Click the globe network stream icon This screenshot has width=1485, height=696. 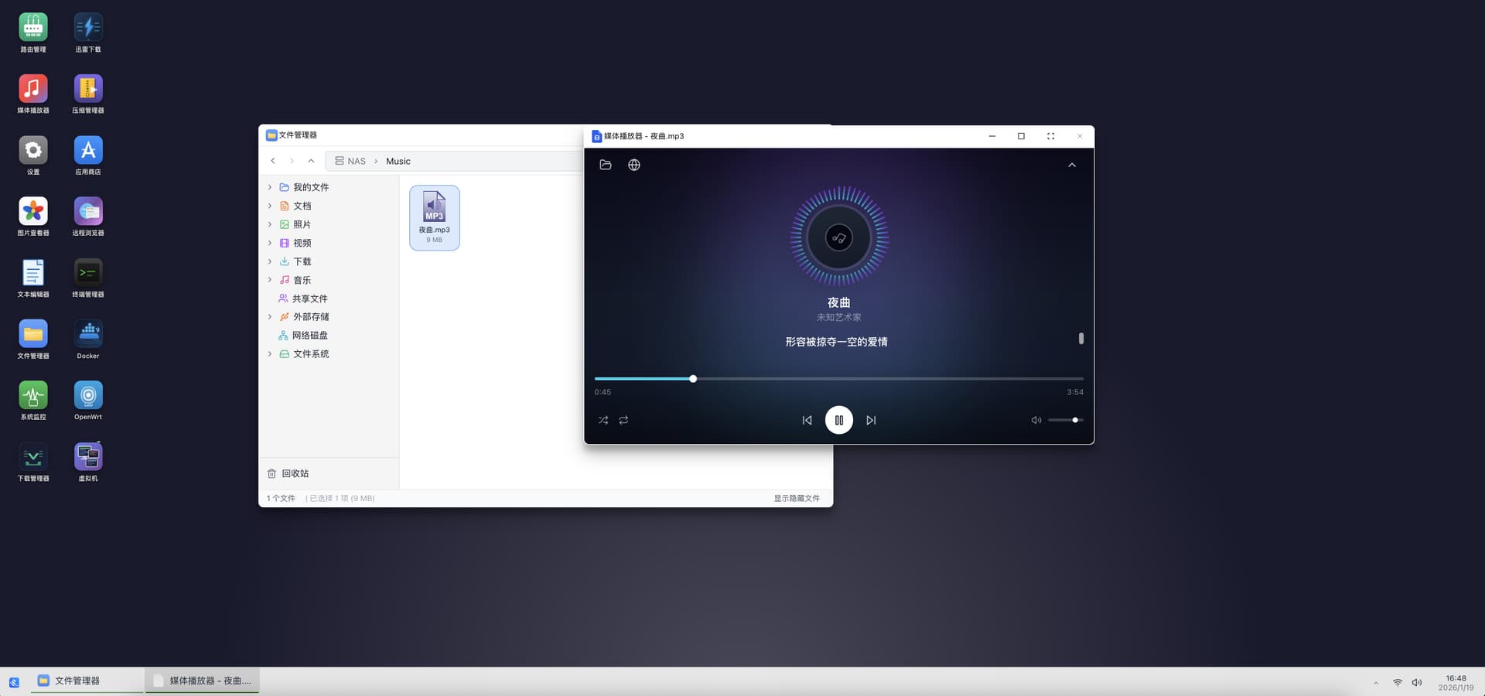(x=634, y=165)
